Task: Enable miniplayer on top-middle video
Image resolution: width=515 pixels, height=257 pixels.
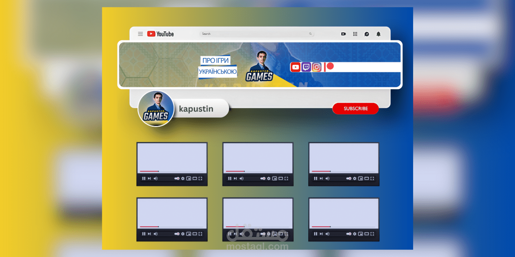Action: (275, 178)
